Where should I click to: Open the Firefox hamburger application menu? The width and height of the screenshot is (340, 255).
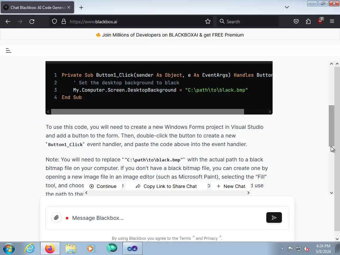coord(332,21)
